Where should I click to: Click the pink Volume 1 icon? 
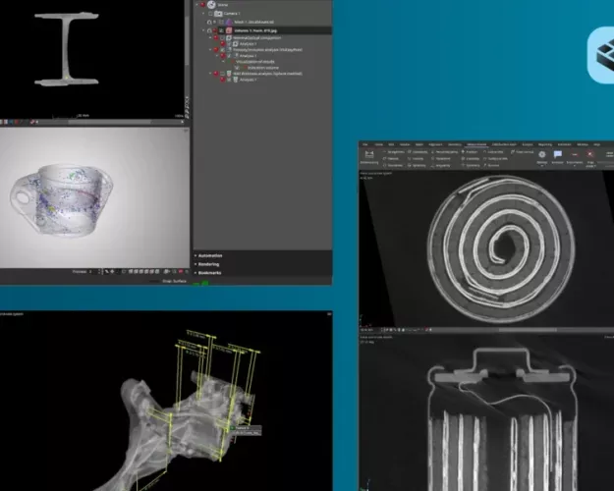[x=227, y=30]
